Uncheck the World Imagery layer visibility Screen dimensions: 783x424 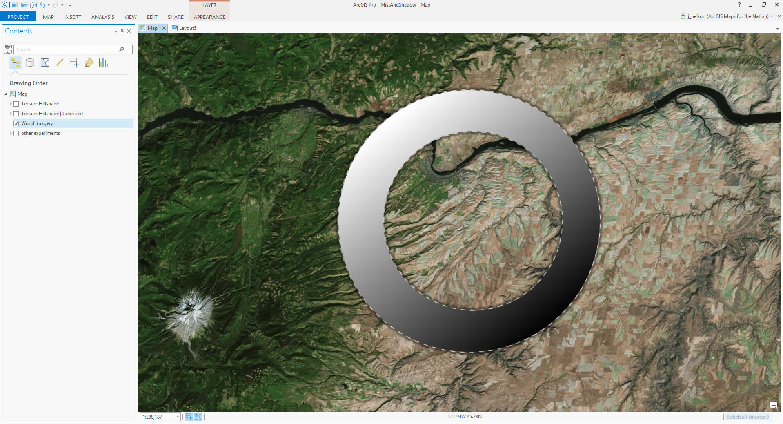pyautogui.click(x=16, y=123)
